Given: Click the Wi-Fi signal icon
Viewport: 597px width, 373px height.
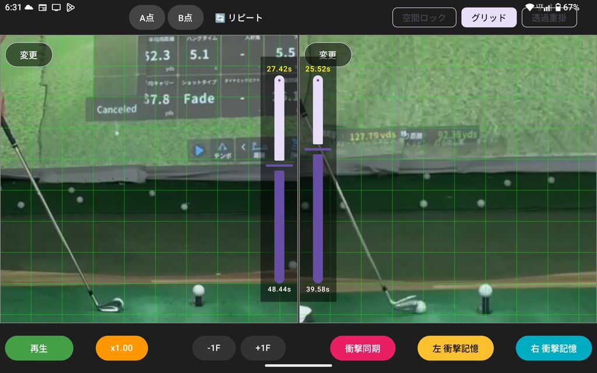Looking at the screenshot, I should 529,7.
